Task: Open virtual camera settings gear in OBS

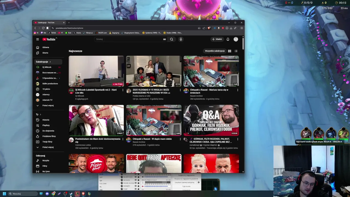Action: tap(199, 182)
